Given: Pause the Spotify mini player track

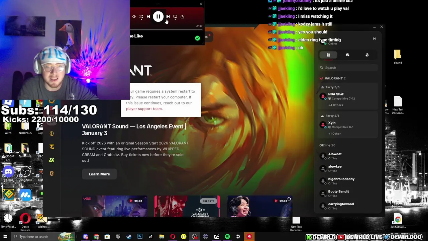Looking at the screenshot, I should (158, 16).
